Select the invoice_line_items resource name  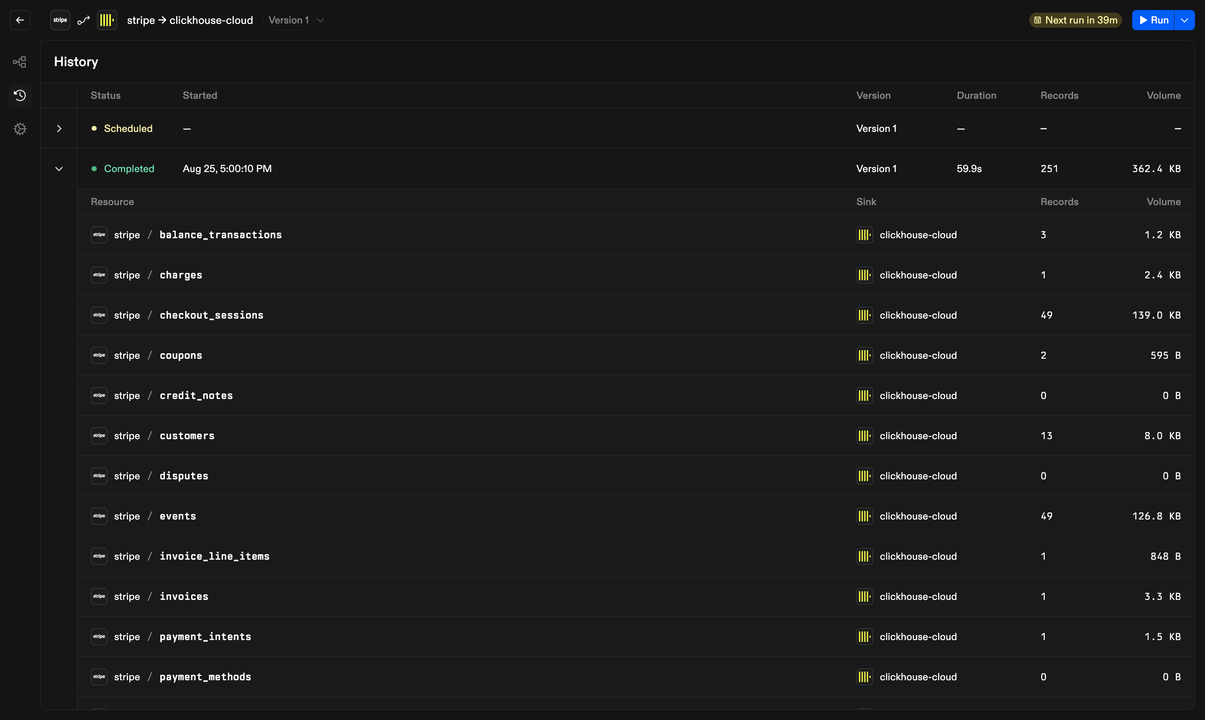coord(215,556)
